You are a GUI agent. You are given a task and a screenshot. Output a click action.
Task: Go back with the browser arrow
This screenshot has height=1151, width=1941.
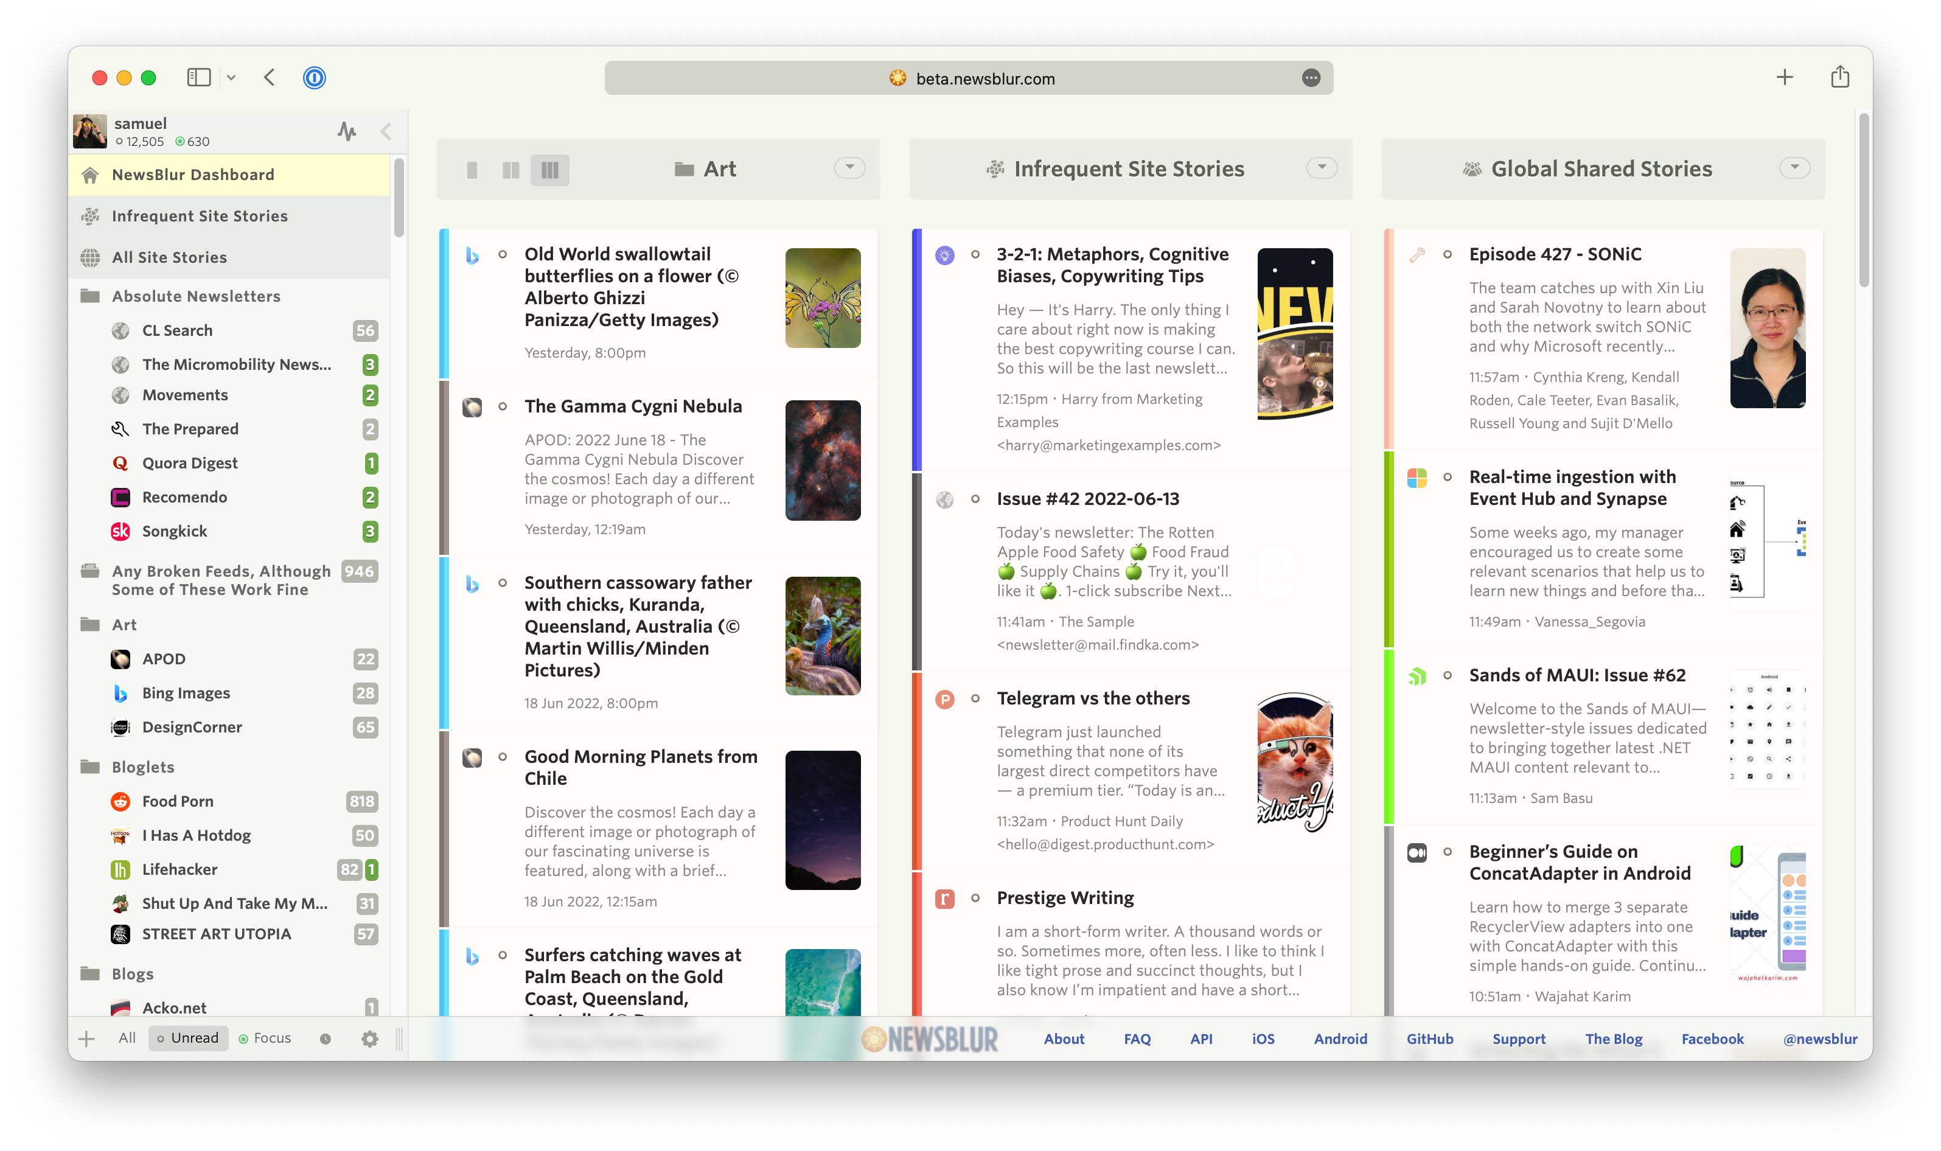[x=269, y=77]
